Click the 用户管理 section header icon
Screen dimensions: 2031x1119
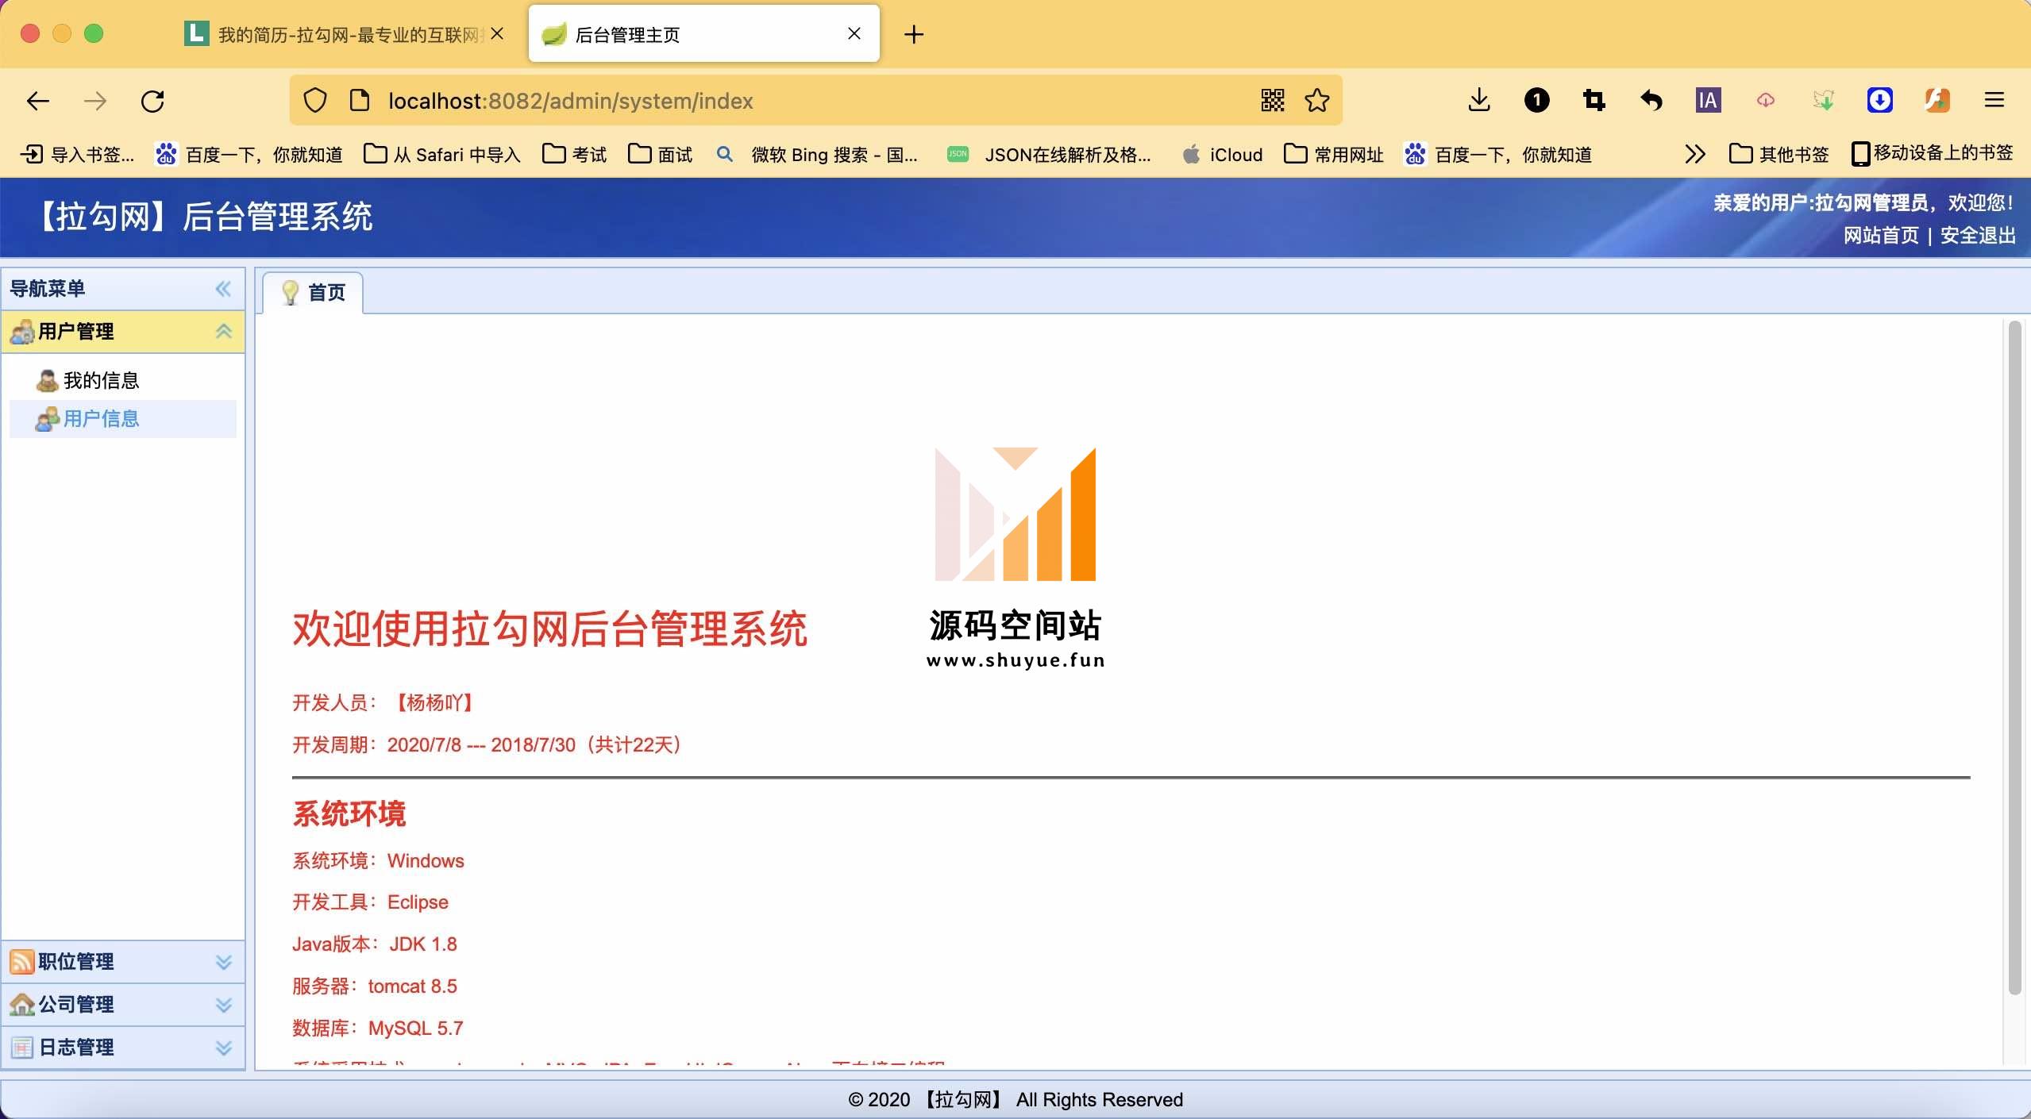click(x=22, y=332)
